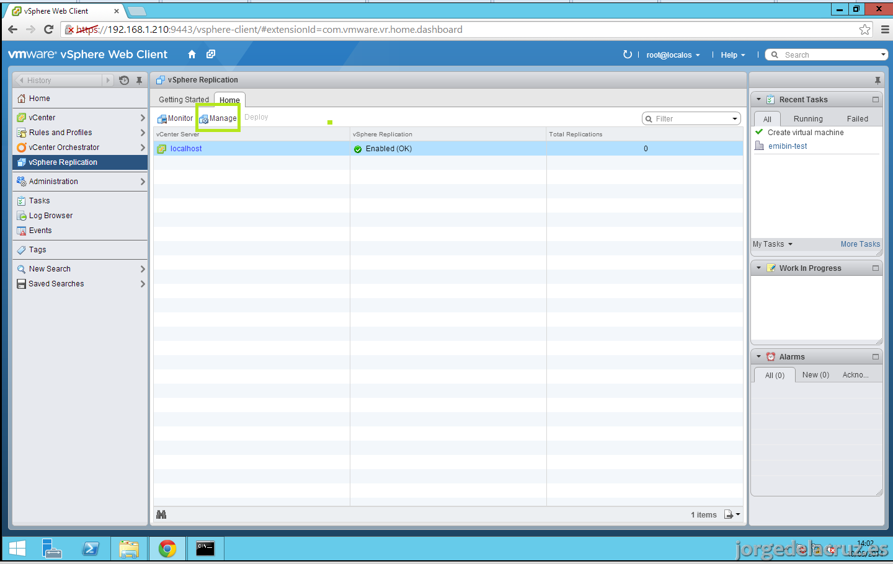Refresh the vSphere Web Client

pos(628,55)
